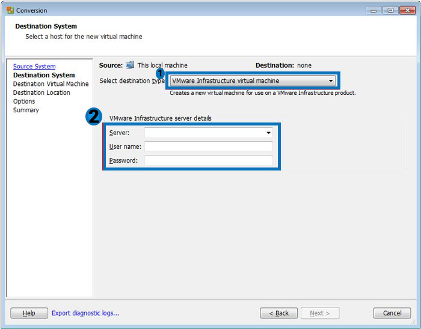
Task: Click the Help button
Action: tap(29, 313)
